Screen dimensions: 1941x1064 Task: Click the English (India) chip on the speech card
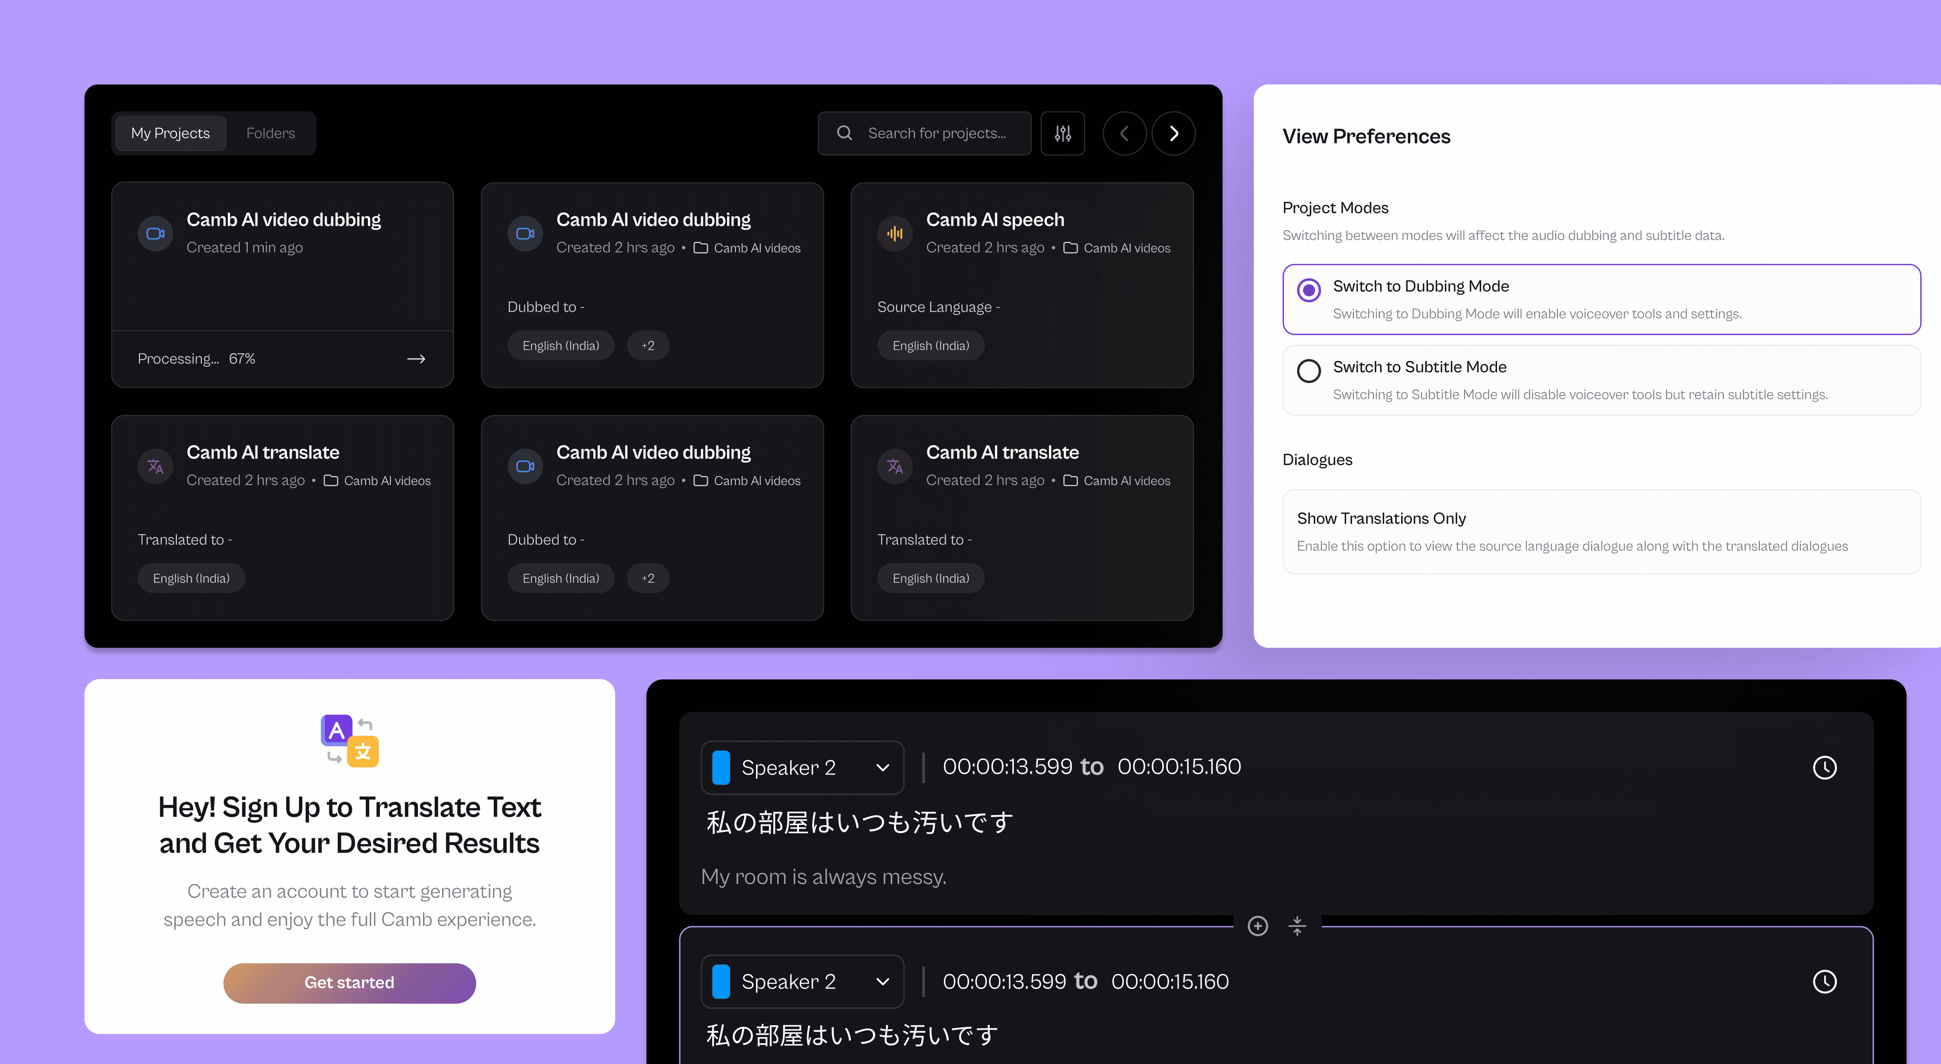pos(931,346)
